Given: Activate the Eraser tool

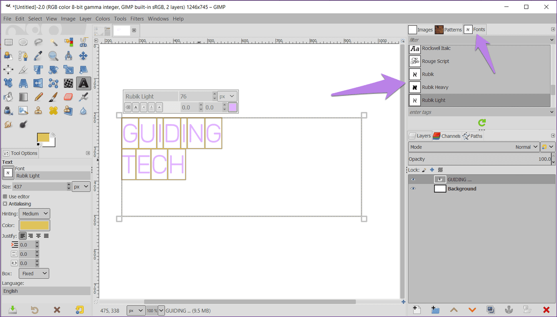Looking at the screenshot, I should point(68,96).
